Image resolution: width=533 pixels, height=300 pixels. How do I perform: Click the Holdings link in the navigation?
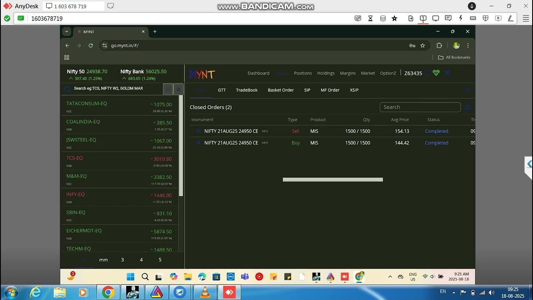coord(326,73)
